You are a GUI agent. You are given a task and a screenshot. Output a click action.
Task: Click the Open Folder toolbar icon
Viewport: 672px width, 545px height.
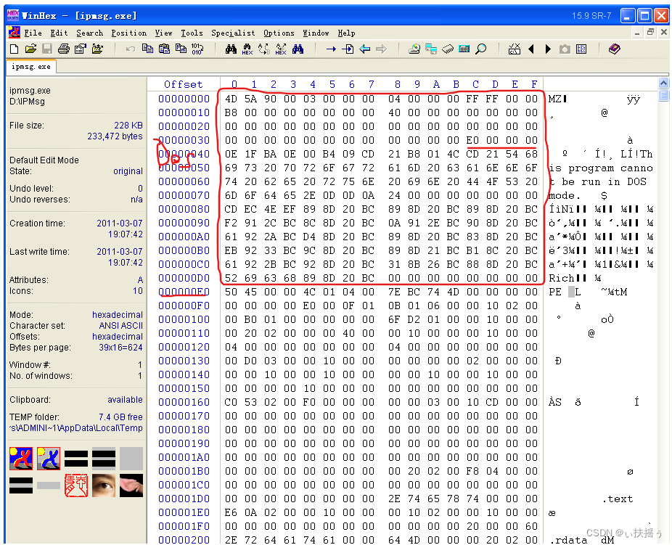pyautogui.click(x=97, y=49)
